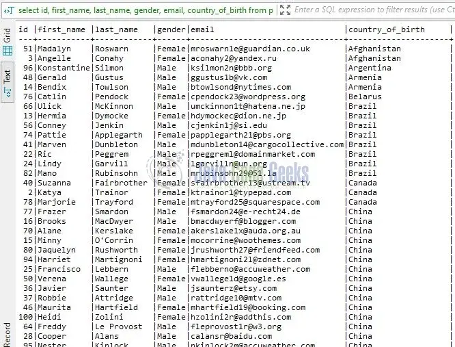455x347 pixels.
Task: Select last name Martignoni
Action: pos(119,260)
